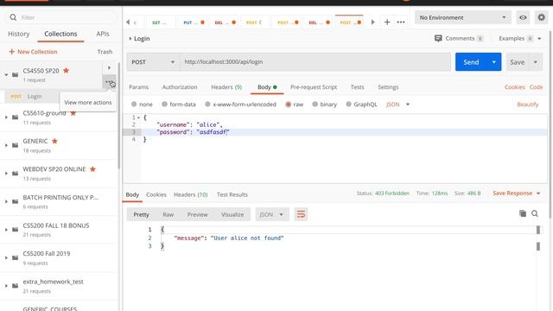Viewport: 553px width, 311px height.
Task: Select the binary body radio
Action: coord(315,105)
